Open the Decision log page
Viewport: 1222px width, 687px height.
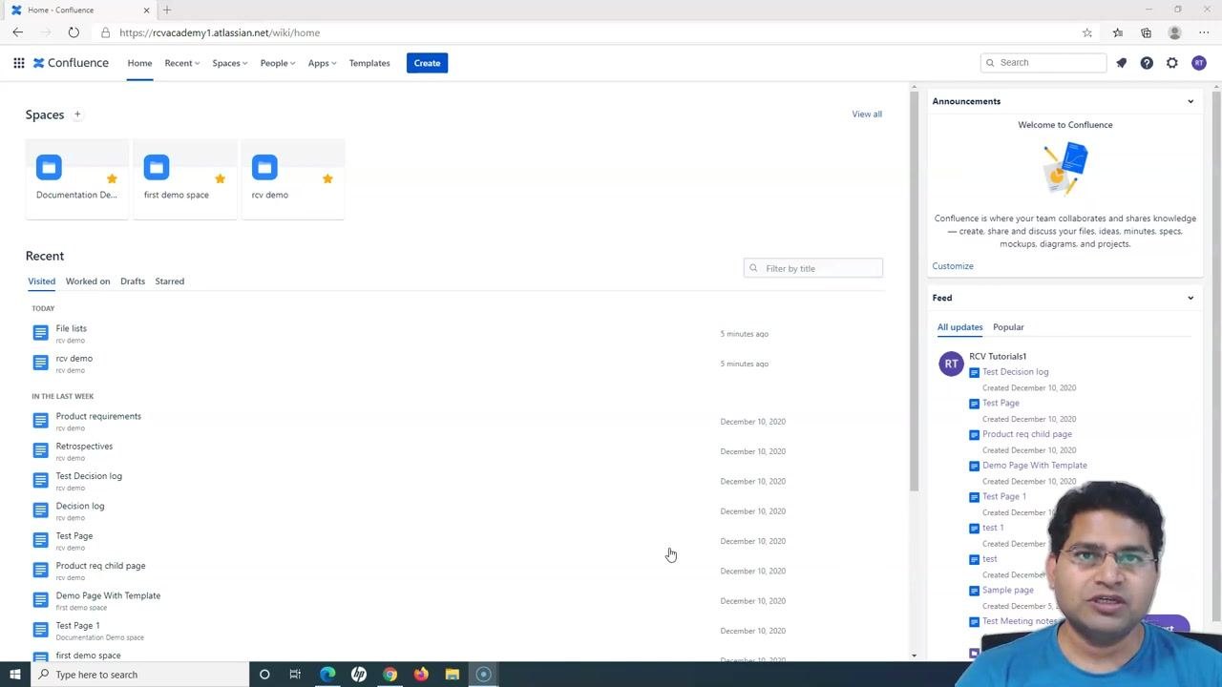[80, 506]
